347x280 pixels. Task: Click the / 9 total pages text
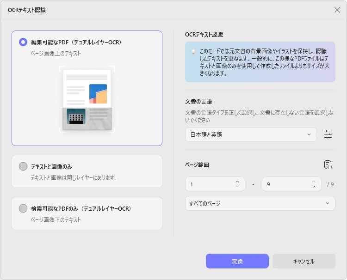click(330, 184)
